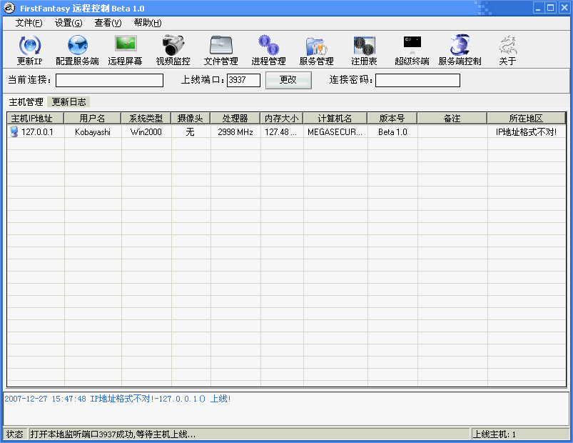Open the 文件(F) menu

coord(29,23)
